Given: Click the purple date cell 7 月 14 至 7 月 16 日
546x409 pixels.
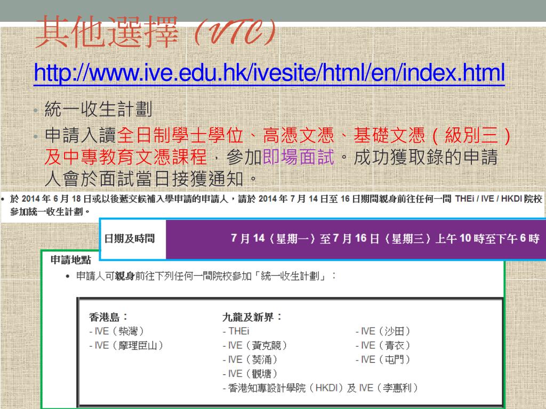Looking at the screenshot, I should point(356,239).
